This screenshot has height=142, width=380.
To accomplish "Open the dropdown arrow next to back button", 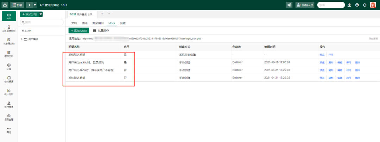I will point(34,5).
